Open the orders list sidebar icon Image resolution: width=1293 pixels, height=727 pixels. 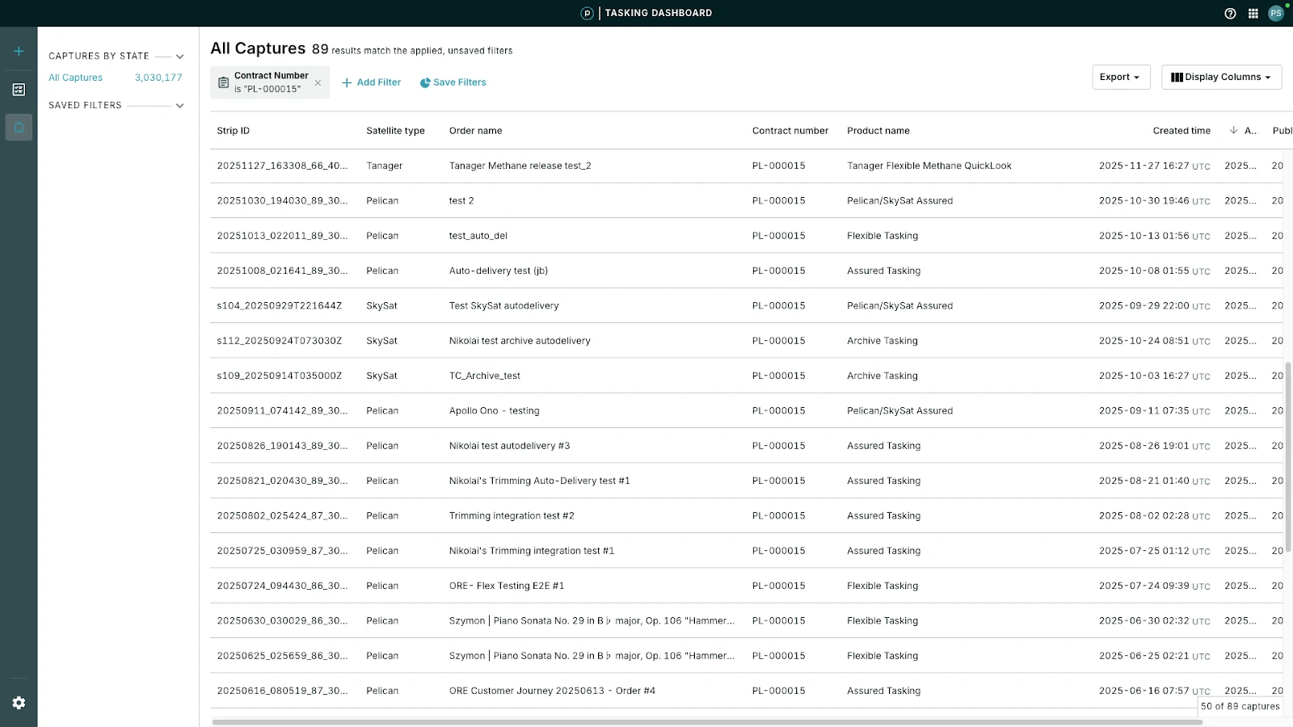click(x=19, y=90)
